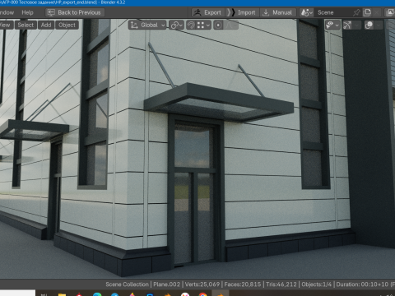Open the dimmed proportional falloff selector
Viewport: 395px width, 296px height.
click(230, 25)
